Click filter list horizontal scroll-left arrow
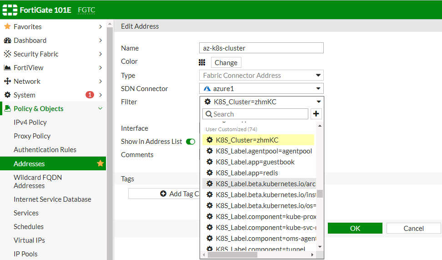Screen dimensions: 442x260 pos(204,255)
